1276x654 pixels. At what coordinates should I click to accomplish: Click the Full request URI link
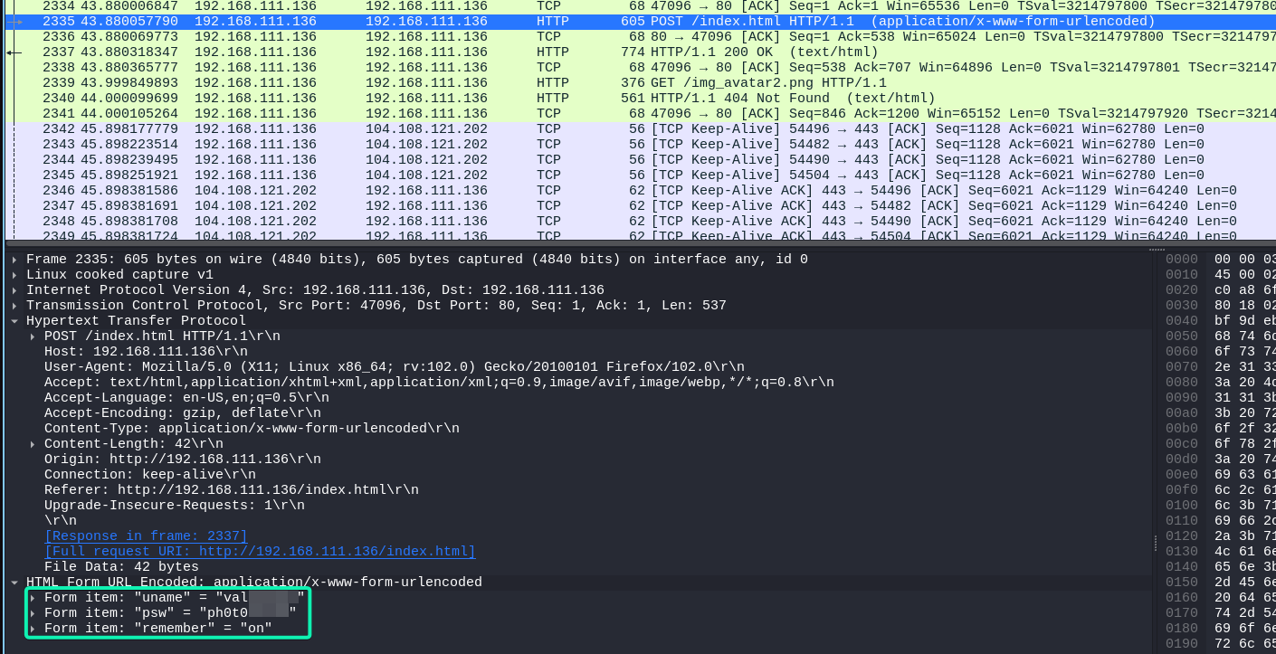click(259, 552)
